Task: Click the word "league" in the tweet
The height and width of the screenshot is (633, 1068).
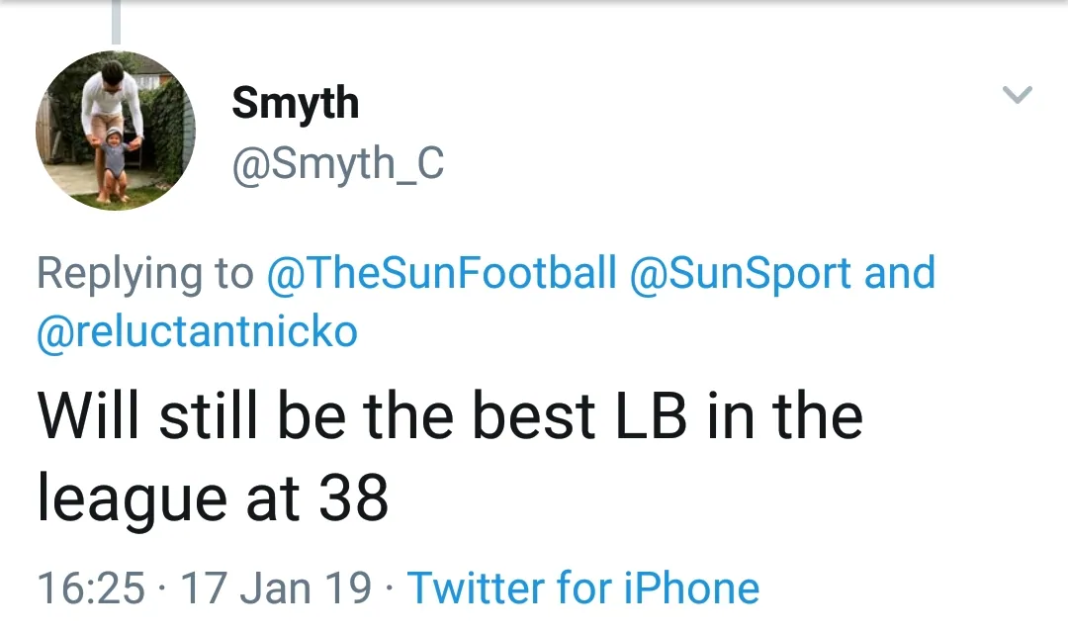Action: point(127,500)
